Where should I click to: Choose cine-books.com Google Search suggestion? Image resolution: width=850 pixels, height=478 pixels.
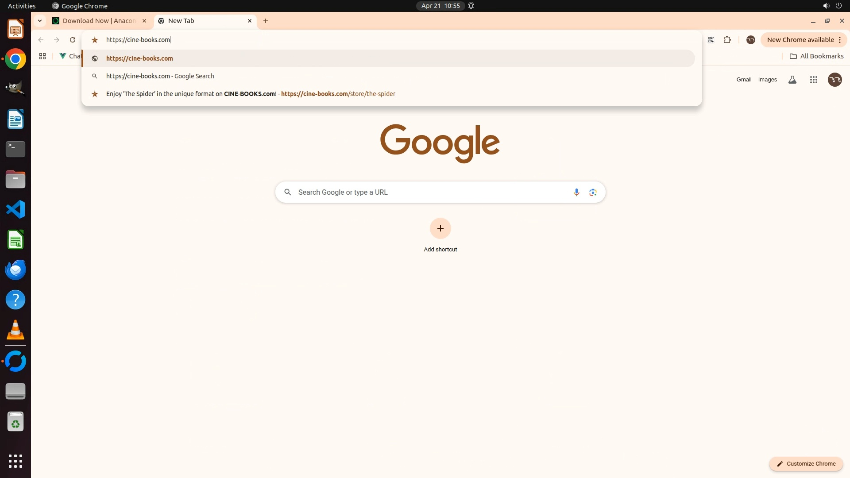click(x=160, y=76)
